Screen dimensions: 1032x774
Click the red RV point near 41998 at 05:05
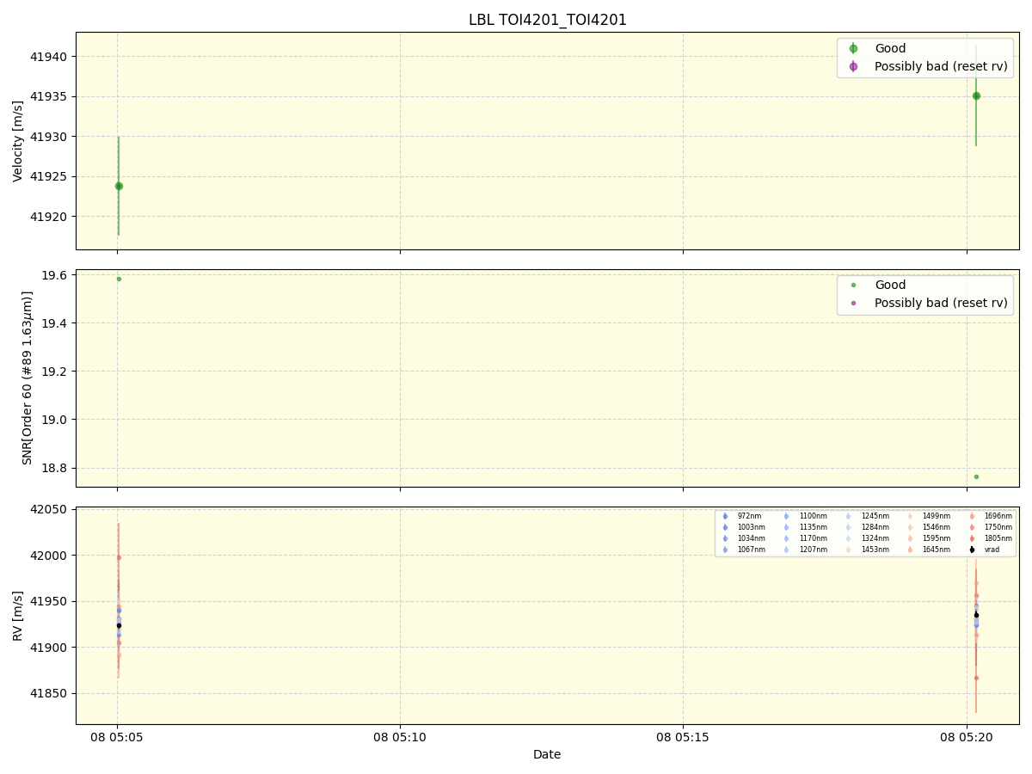click(119, 557)
